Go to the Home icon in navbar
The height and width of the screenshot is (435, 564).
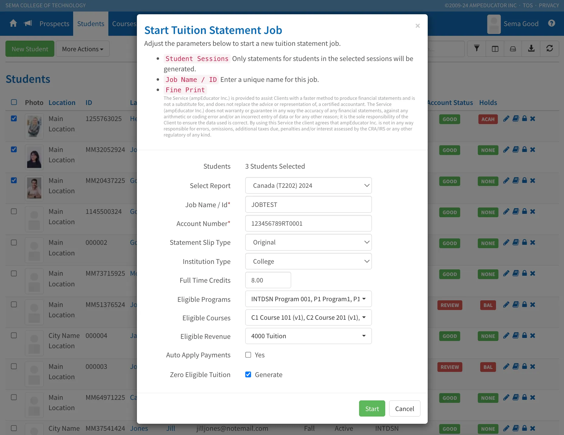click(13, 23)
